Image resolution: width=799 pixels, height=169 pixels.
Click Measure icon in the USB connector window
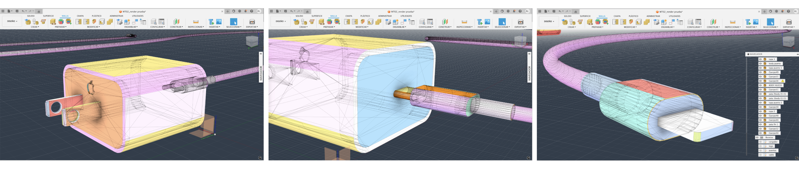733,22
